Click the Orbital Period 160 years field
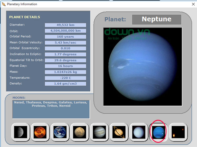197x147 pixels. click(x=65, y=37)
